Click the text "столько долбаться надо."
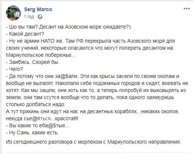The image size is (193, 154). pyautogui.click(x=36, y=104)
